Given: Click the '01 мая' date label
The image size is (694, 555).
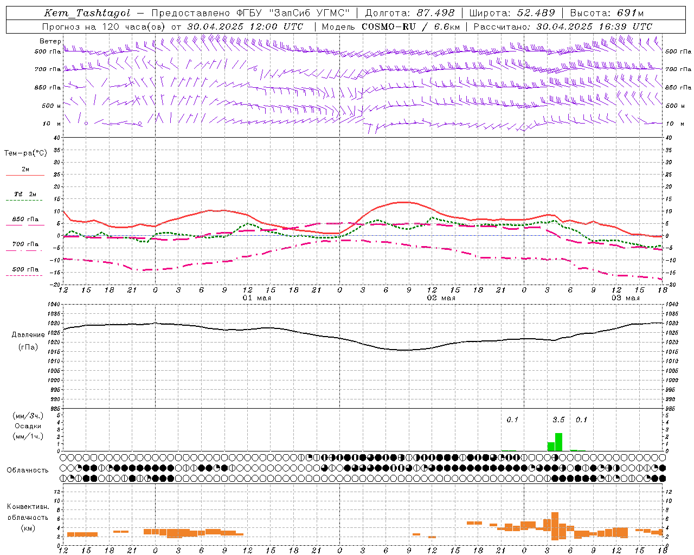Looking at the screenshot, I should coord(256,298).
